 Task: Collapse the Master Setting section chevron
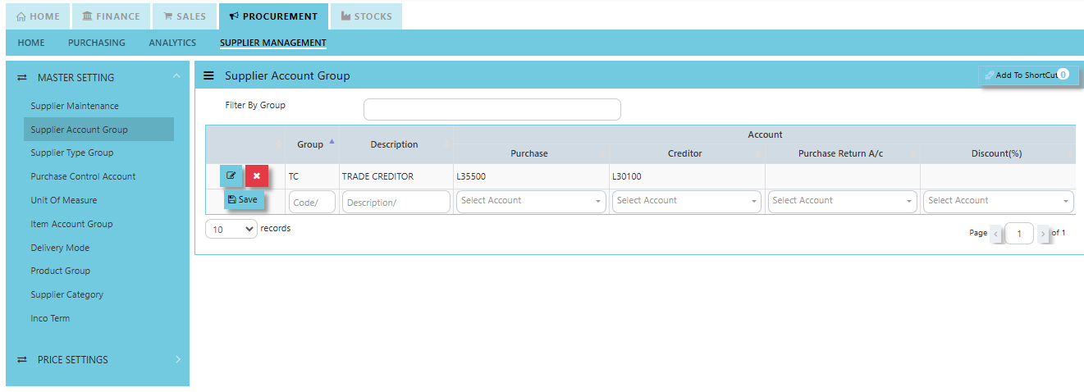(x=176, y=77)
